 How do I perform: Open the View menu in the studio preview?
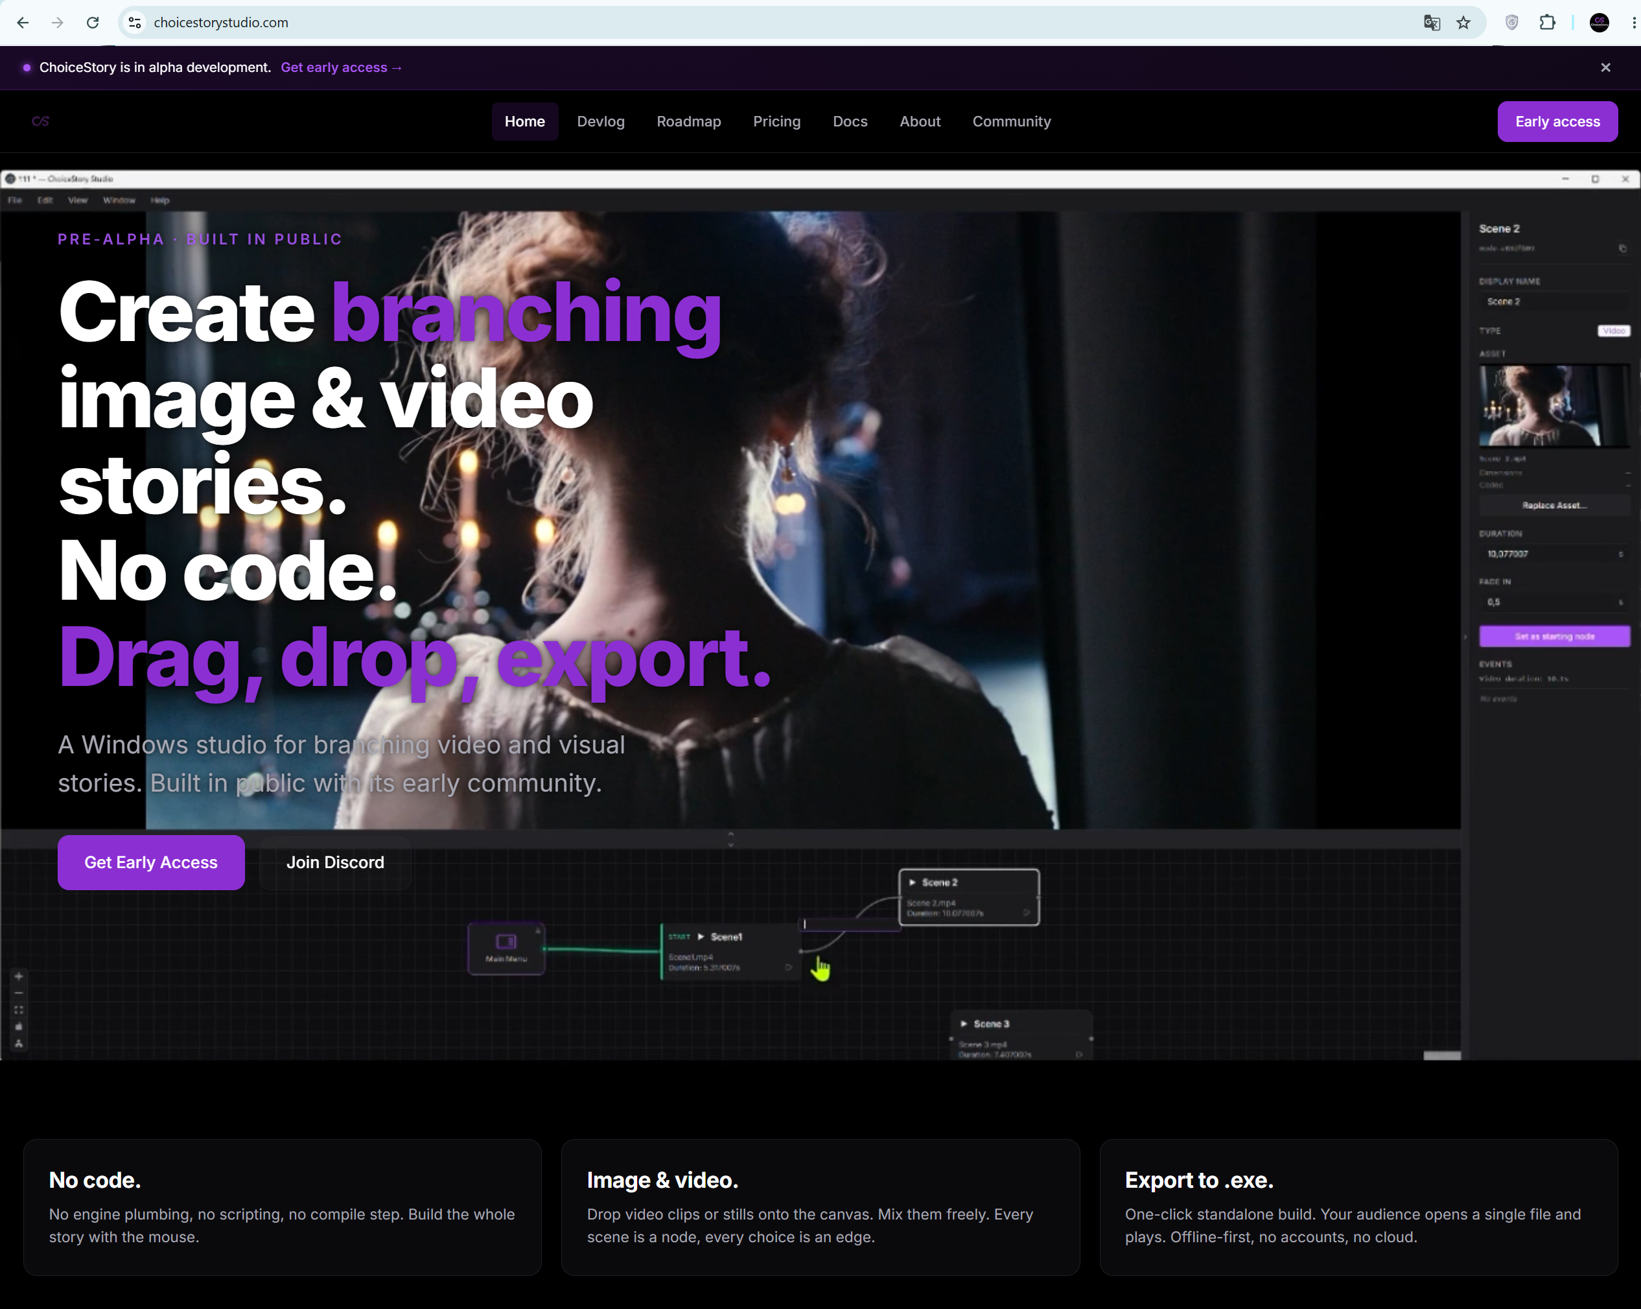78,200
